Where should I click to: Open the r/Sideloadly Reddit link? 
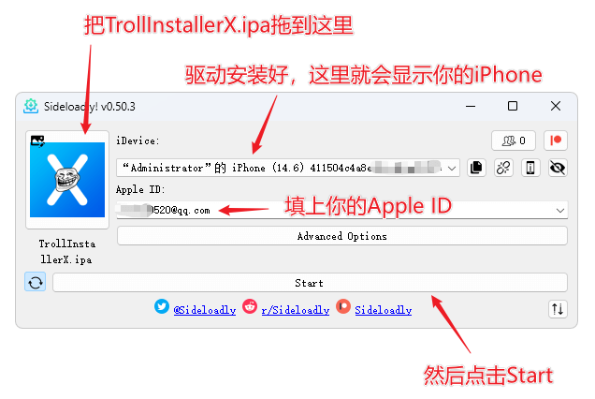296,310
